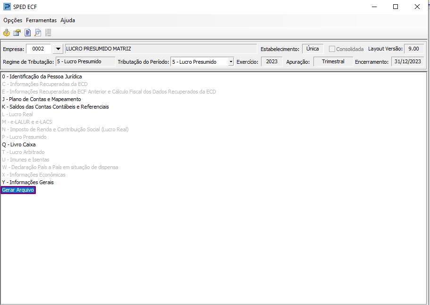Open J - Plano de Contas e Mapeamento
430x305 pixels.
pyautogui.click(x=42, y=99)
